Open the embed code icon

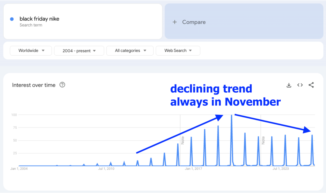coord(300,85)
